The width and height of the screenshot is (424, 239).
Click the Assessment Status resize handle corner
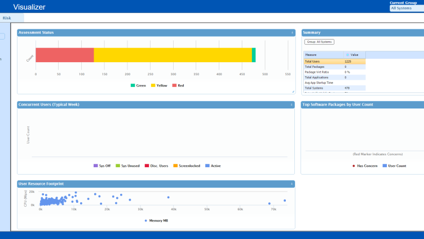click(x=293, y=92)
